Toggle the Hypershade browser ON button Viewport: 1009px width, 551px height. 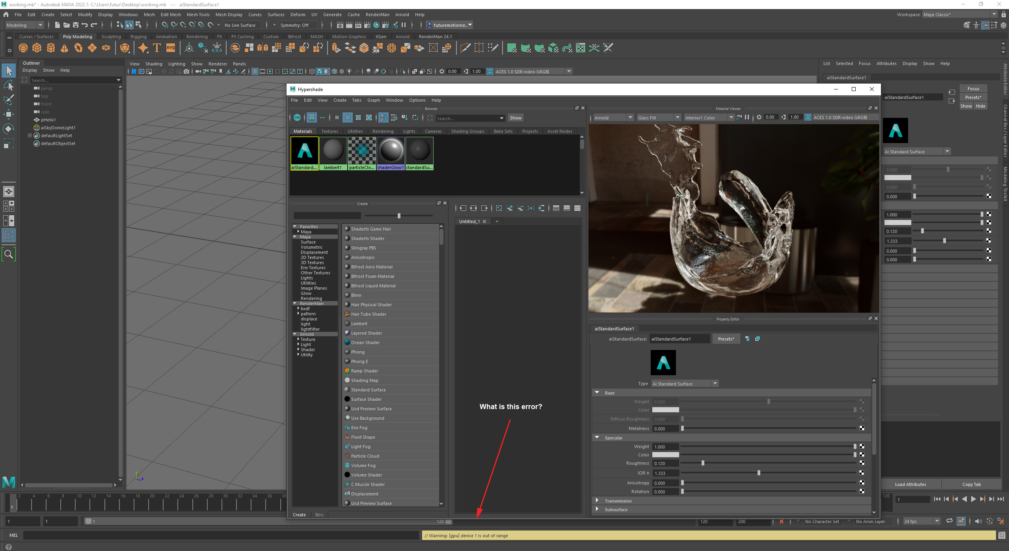click(297, 117)
